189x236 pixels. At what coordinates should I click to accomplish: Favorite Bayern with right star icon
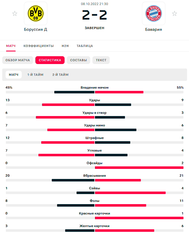pos(175,13)
